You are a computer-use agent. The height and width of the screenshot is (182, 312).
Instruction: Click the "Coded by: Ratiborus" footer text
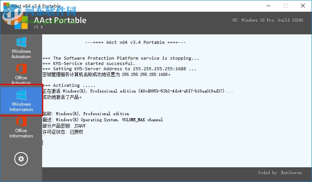280,173
